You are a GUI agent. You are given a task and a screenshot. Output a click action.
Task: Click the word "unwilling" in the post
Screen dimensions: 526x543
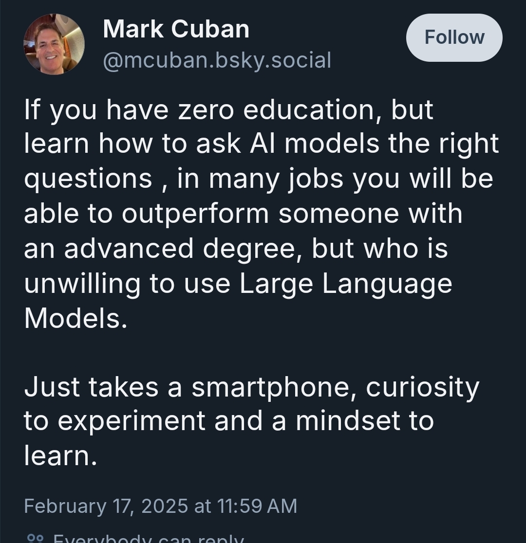[82, 284]
